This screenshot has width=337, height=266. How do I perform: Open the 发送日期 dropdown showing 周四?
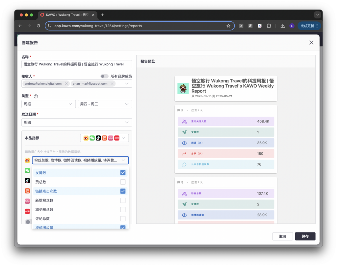pos(77,122)
